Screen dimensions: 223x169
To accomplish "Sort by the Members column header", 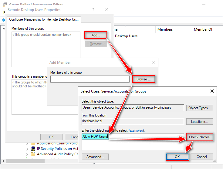I will tap(165, 29).
